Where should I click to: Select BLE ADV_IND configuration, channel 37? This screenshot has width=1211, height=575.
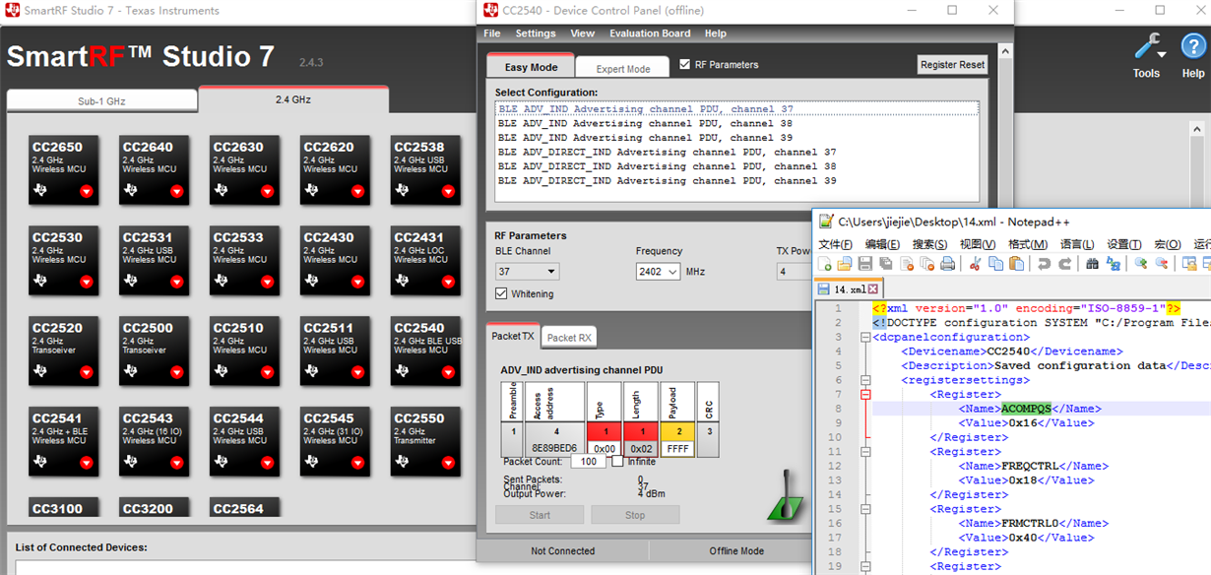tap(645, 109)
